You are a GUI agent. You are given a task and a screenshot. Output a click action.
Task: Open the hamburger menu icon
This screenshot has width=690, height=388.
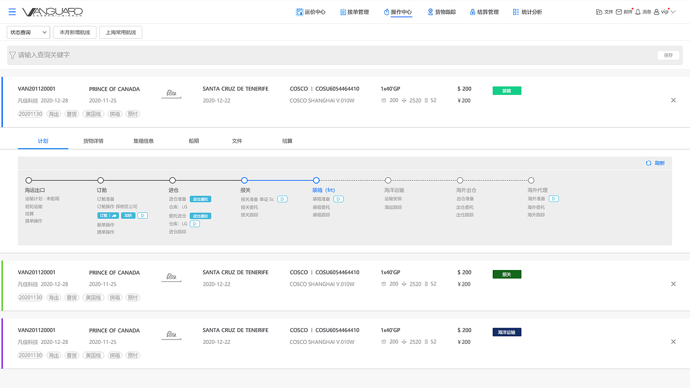(x=12, y=12)
